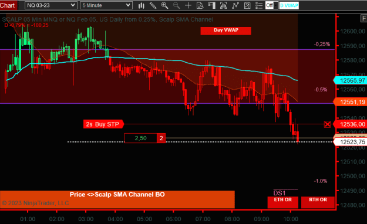Click the zoom out magnifier icon
This screenshot has height=224, width=367.
point(176,5)
